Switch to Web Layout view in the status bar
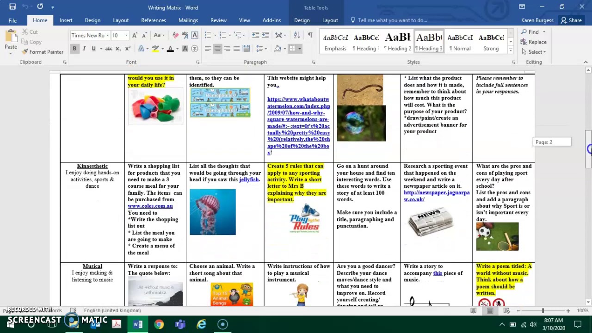Viewport: 592px width, 333px height. pos(506,311)
